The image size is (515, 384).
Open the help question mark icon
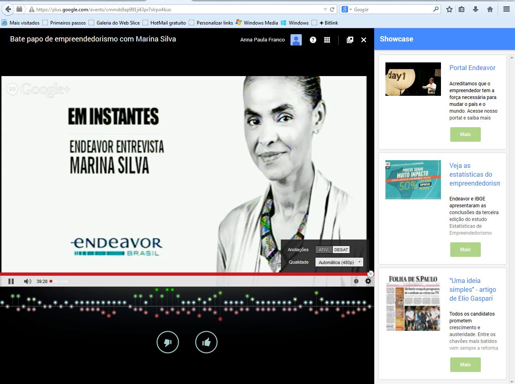click(313, 39)
